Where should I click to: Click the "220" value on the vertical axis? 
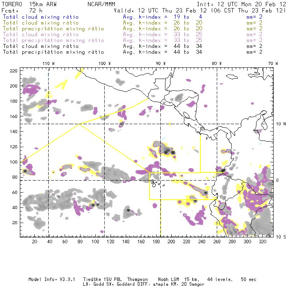click(x=14, y=71)
